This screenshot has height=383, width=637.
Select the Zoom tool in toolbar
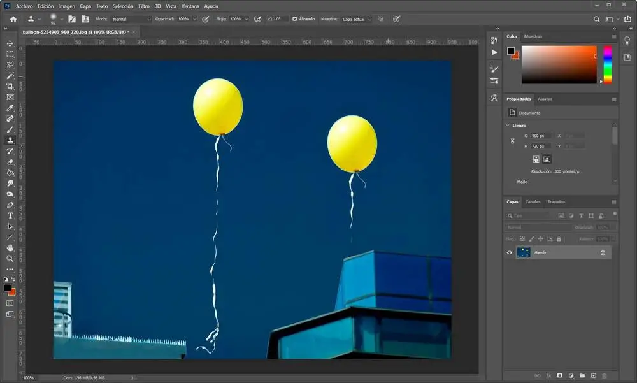click(x=10, y=259)
